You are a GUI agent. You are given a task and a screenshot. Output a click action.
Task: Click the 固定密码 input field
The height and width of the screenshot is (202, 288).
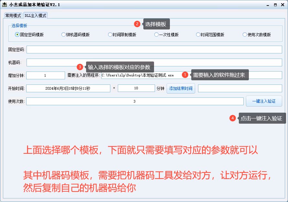pyautogui.click(x=154, y=50)
